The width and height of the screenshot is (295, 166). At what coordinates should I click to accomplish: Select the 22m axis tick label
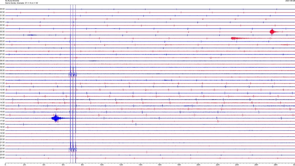[218, 165]
